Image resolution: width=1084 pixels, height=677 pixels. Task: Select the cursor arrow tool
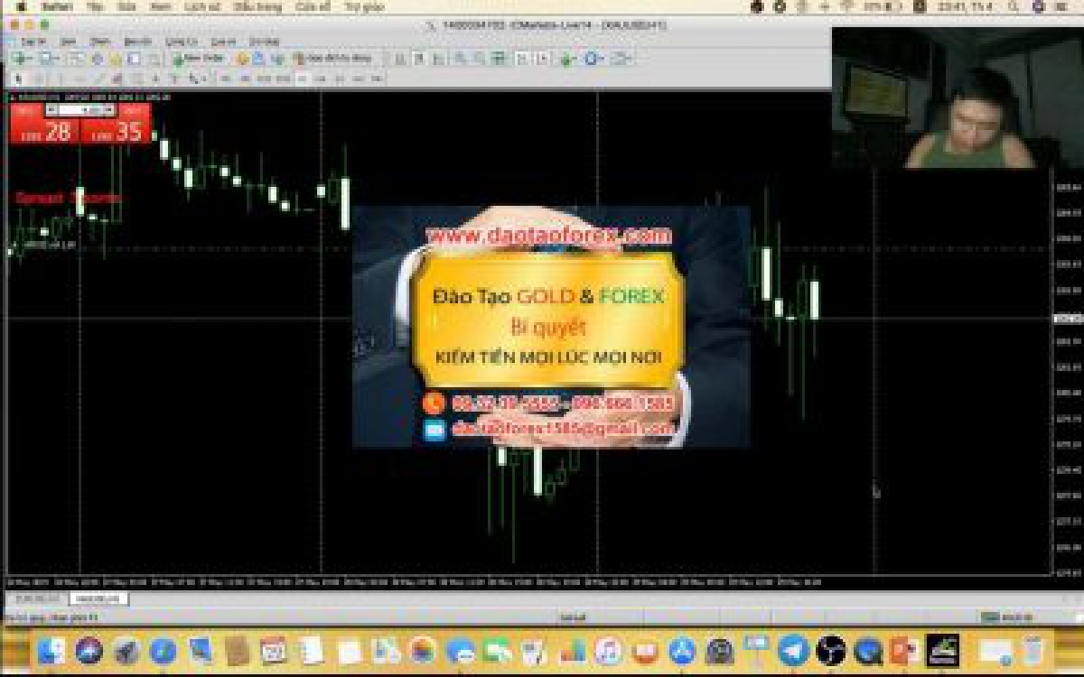pos(18,79)
